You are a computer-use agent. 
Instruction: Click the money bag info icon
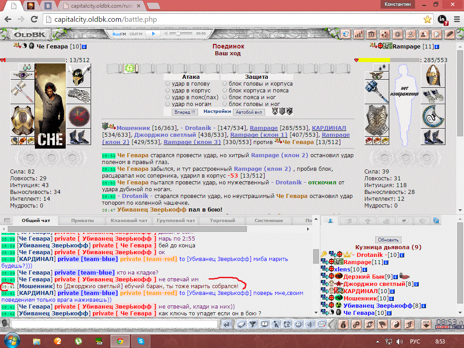point(343,324)
